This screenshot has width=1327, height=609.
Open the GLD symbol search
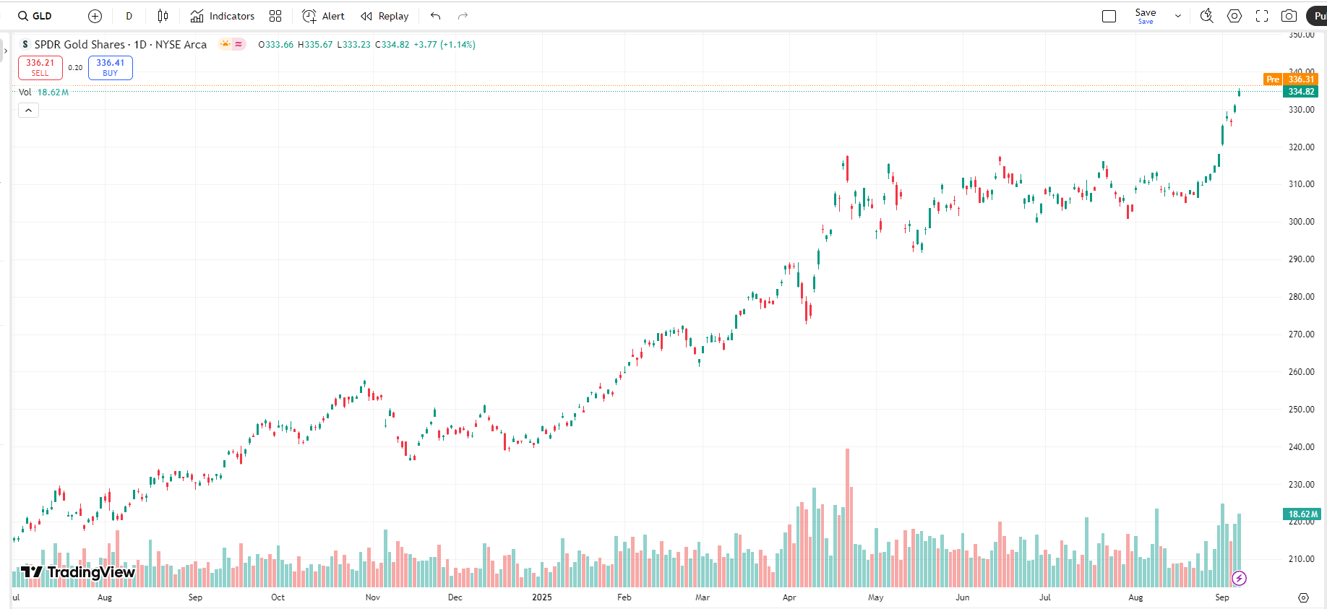pos(35,16)
